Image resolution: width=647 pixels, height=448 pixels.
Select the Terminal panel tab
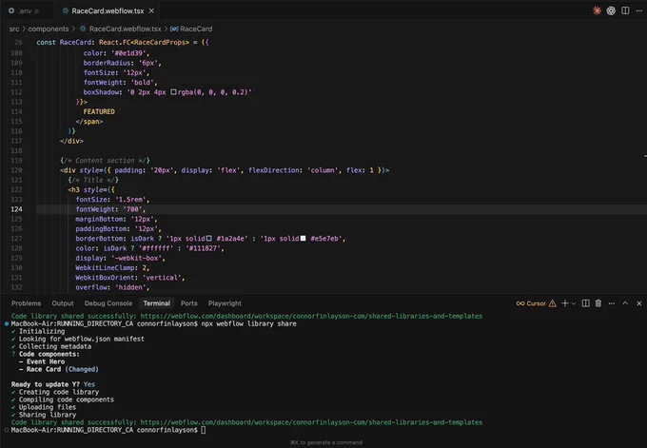coord(156,303)
